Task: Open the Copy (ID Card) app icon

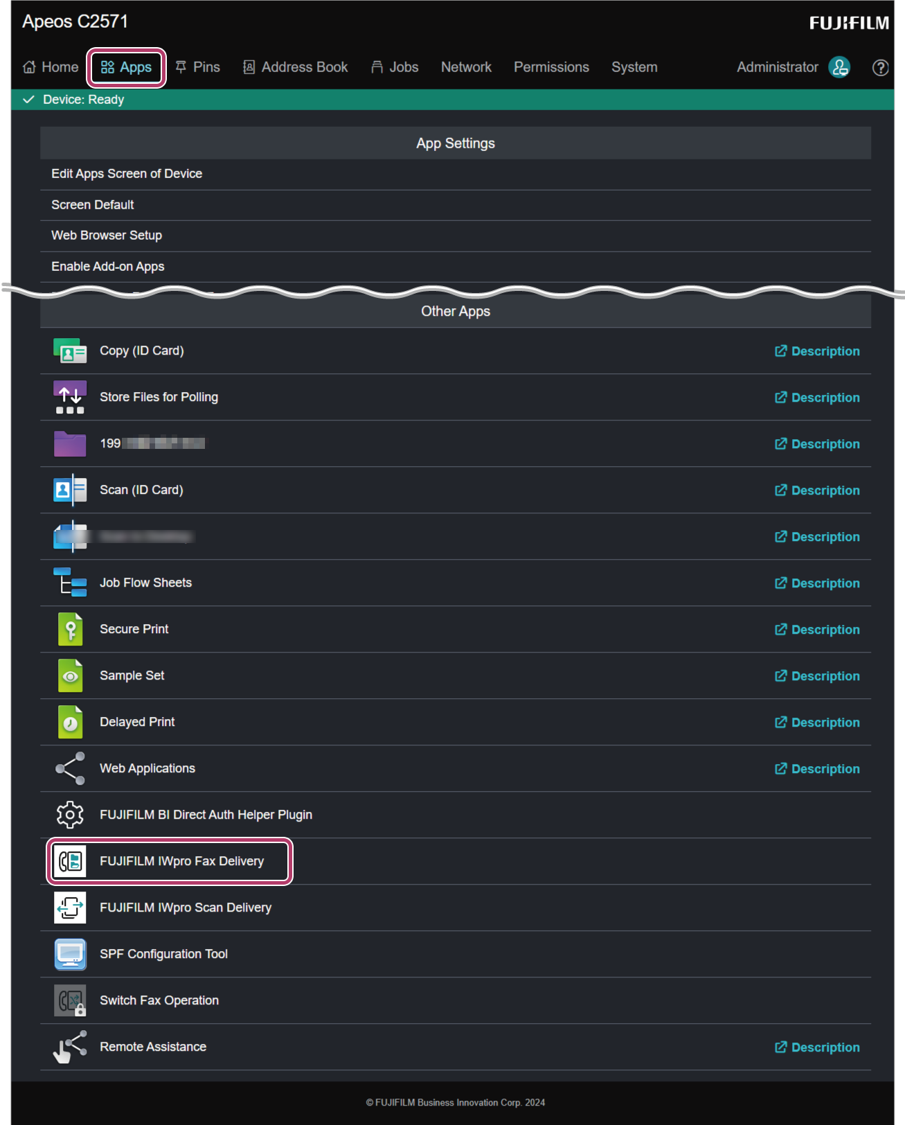Action: (70, 351)
